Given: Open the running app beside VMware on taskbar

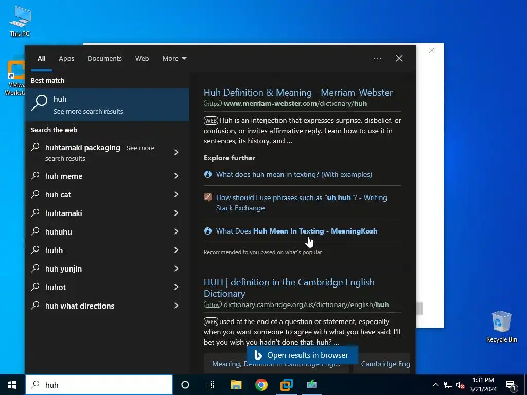Looking at the screenshot, I should click(311, 385).
